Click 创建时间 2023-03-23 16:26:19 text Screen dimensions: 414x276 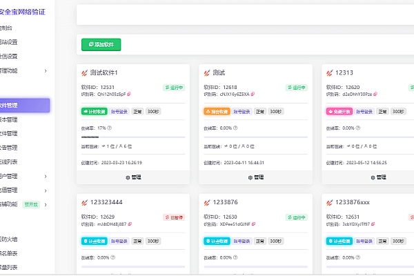click(111, 163)
